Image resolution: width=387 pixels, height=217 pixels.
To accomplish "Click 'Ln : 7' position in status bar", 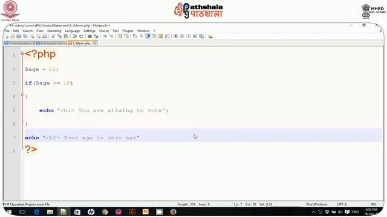I will tap(238, 204).
